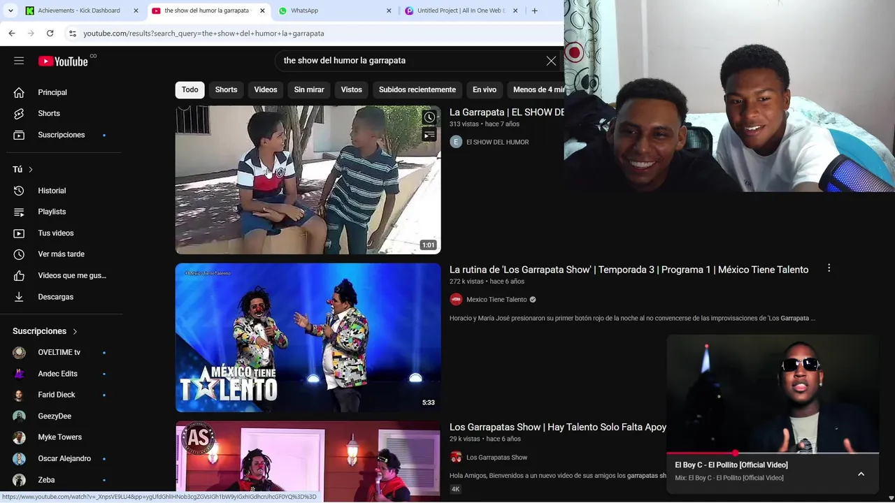Click Mexico Tiene Talento channel avatar
Viewport: 895px width, 503px height.
point(456,300)
